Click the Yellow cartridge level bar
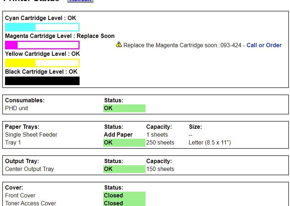 tap(42, 63)
